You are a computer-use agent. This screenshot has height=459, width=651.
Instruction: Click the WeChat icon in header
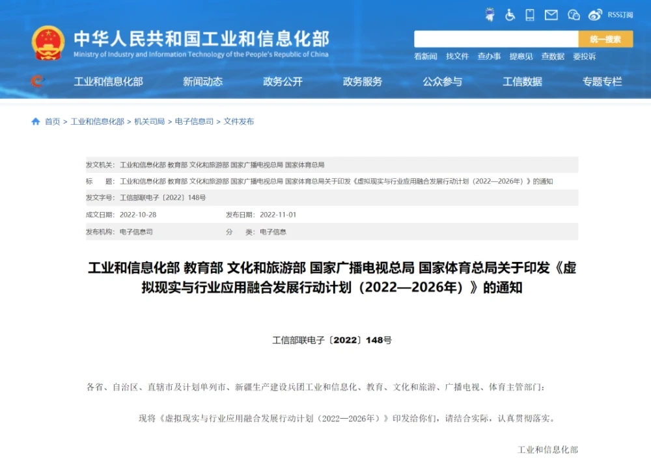coord(574,16)
